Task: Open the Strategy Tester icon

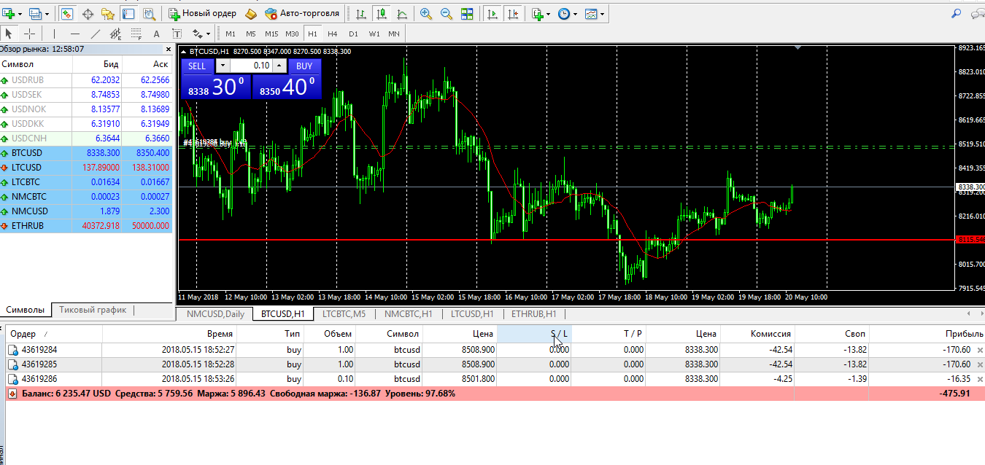Action: (x=149, y=14)
